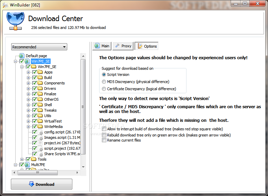Uncheck the Tools folder checkbox
The height and width of the screenshot is (196, 268).
pyautogui.click(x=28, y=159)
